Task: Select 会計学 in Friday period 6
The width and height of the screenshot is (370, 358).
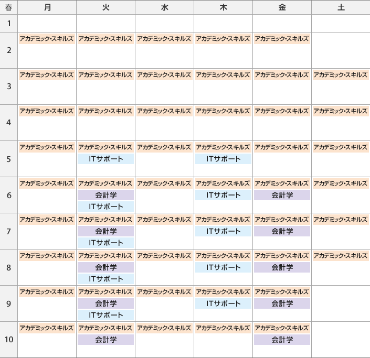Action: [x=282, y=195]
